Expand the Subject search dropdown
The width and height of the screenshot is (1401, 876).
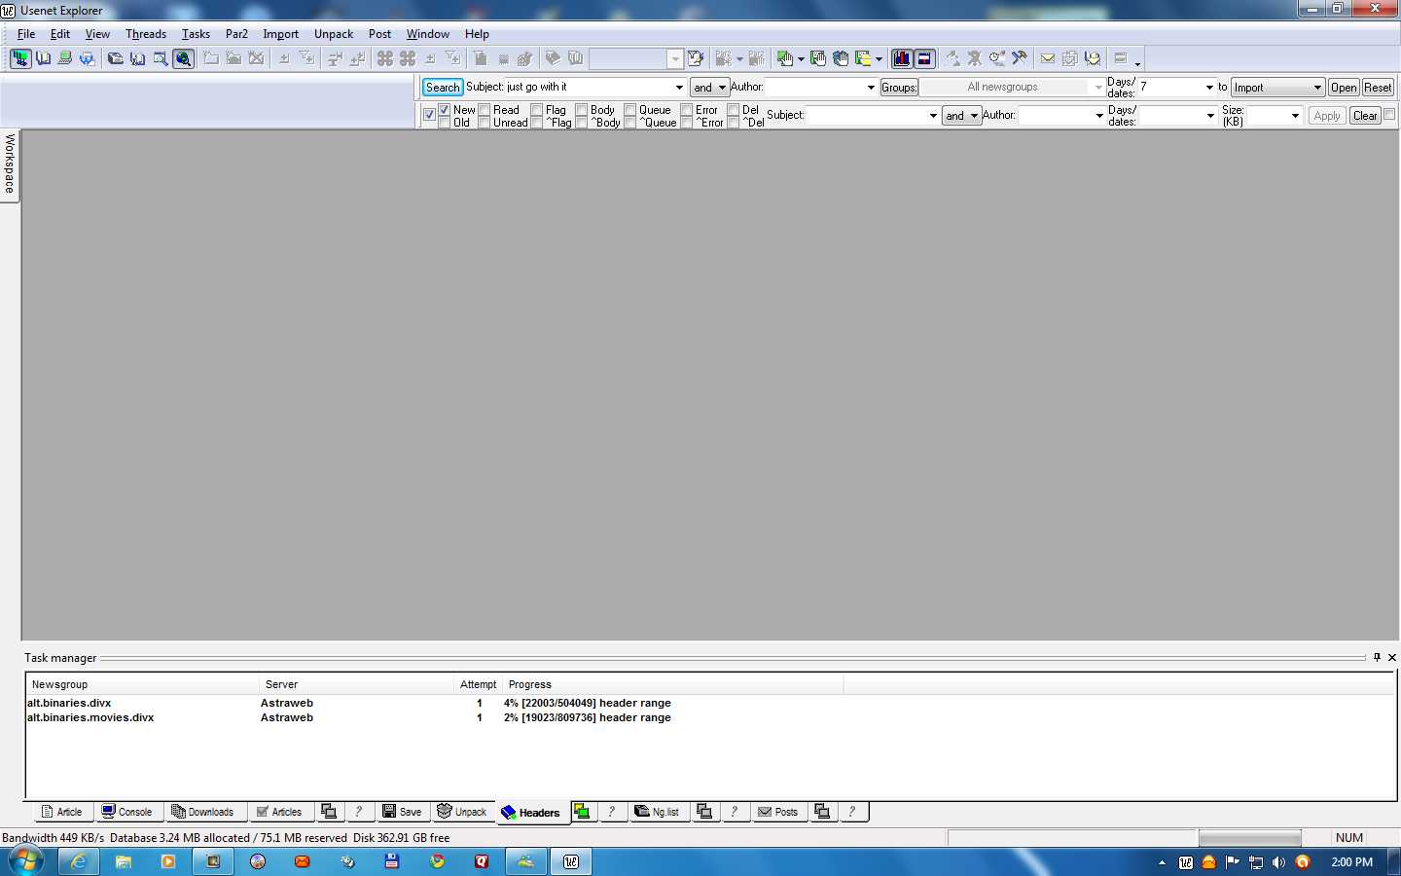679,88
